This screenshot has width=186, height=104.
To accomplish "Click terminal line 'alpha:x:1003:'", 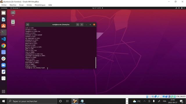I will coord(31,66).
